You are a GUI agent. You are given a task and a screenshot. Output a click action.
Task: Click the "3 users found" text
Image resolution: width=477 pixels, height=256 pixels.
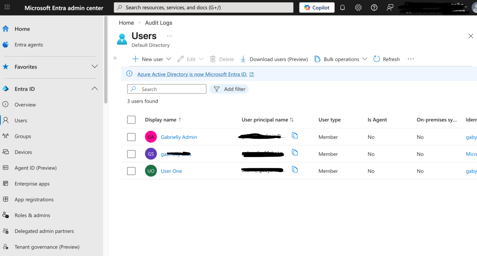coord(142,101)
